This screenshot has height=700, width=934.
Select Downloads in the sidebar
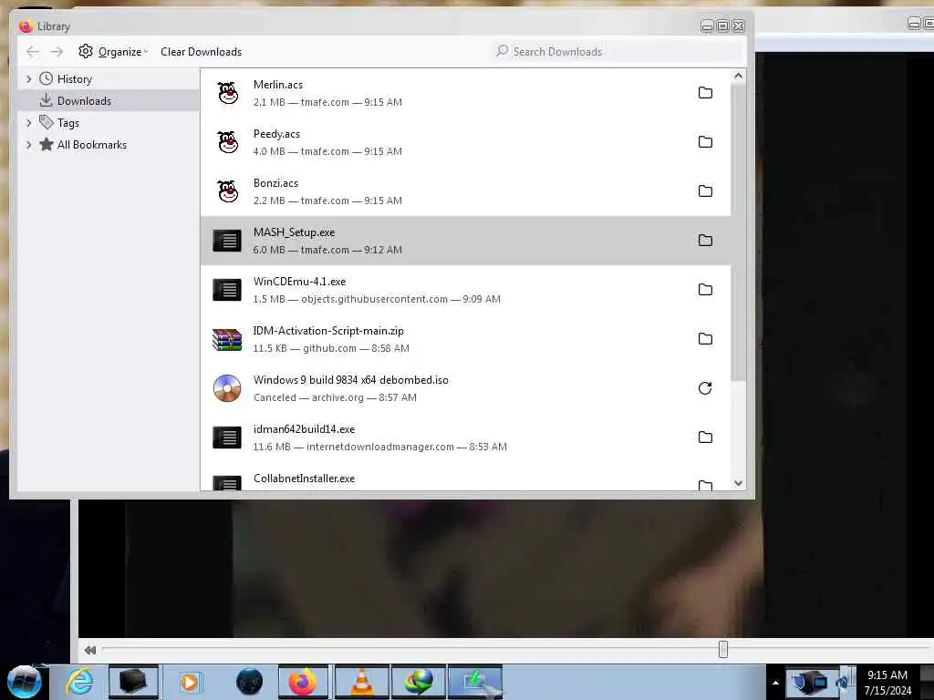pos(84,101)
